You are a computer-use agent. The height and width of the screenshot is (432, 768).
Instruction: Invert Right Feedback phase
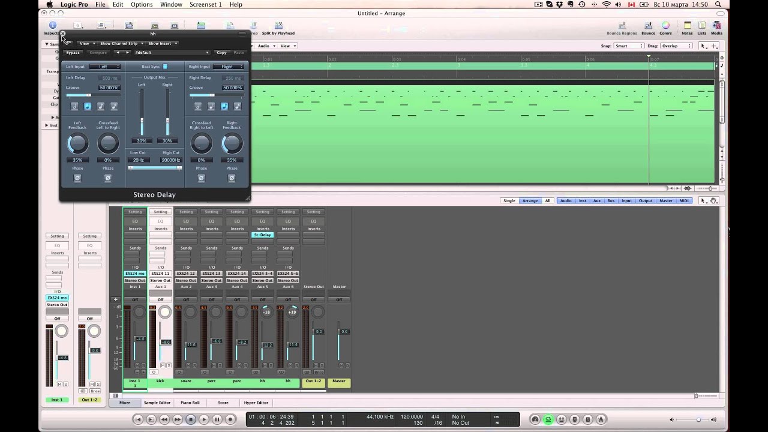click(x=232, y=178)
